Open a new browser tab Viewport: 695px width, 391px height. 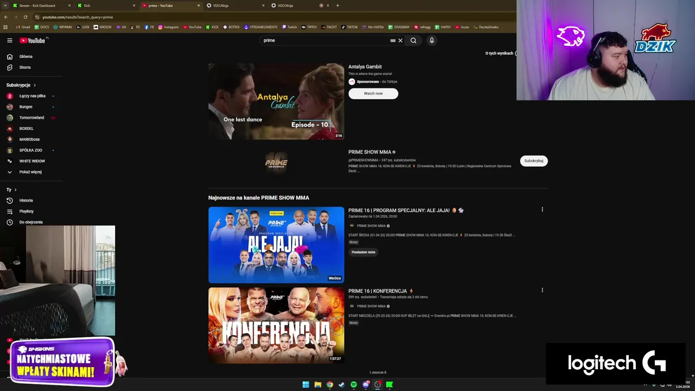click(x=338, y=5)
